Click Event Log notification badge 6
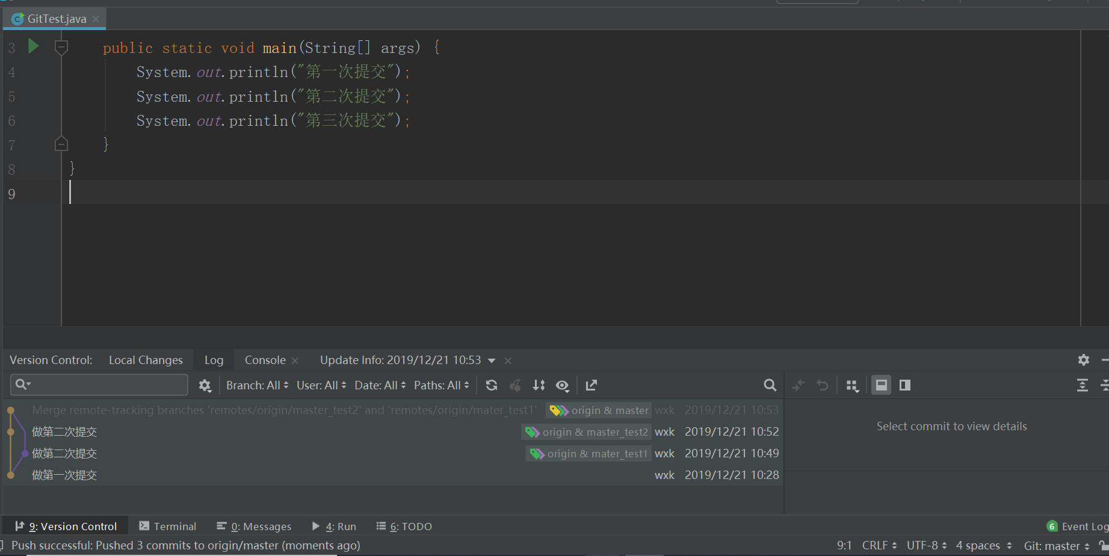 pyautogui.click(x=1052, y=527)
